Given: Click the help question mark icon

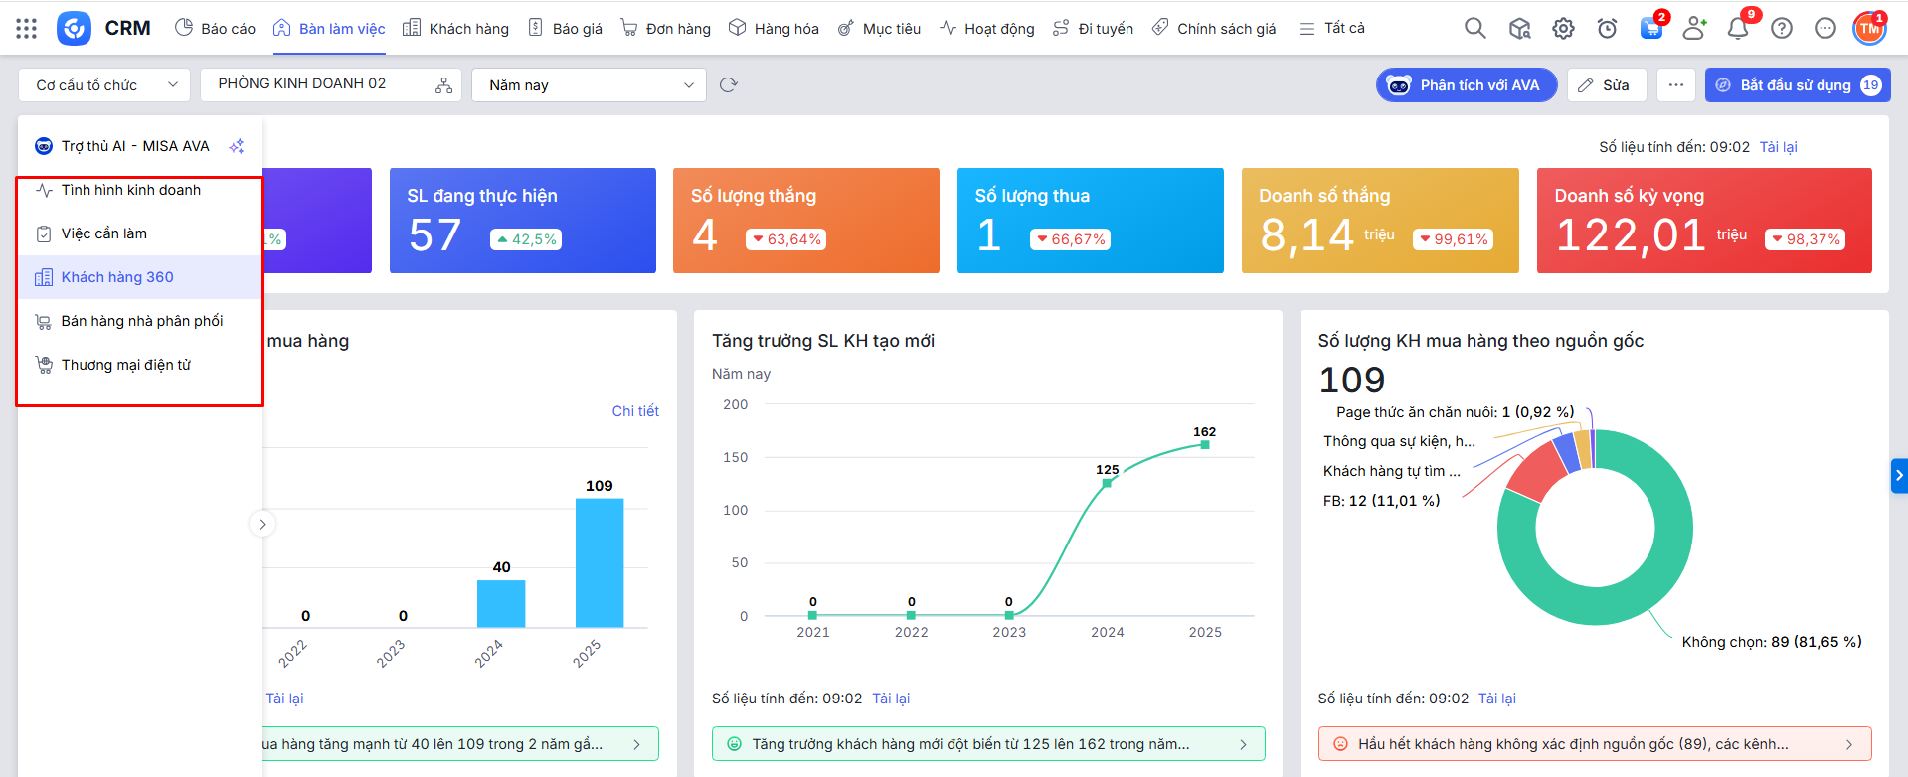Looking at the screenshot, I should pyautogui.click(x=1782, y=29).
